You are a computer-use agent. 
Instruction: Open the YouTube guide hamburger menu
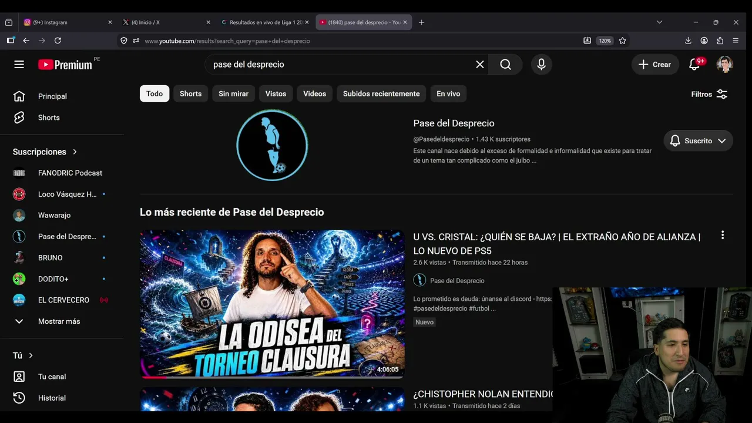[19, 65]
